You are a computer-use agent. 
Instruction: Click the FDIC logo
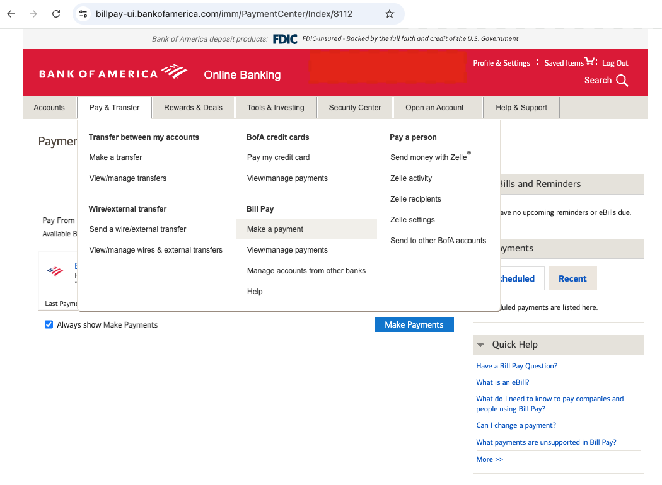coord(285,38)
